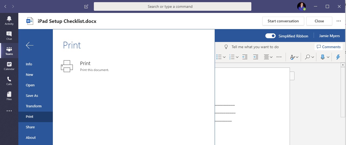Click the Word document icon beside filename
This screenshot has width=346, height=145.
[x=30, y=21]
